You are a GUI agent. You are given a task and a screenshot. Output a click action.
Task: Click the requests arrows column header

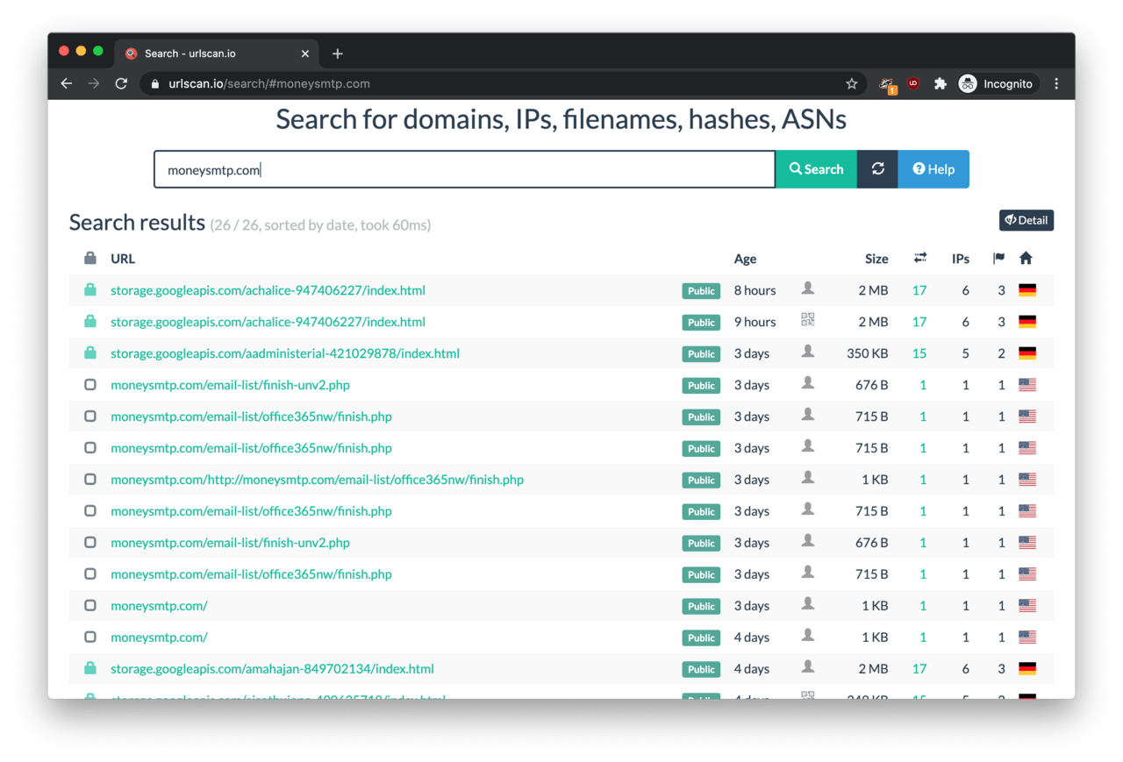click(919, 258)
